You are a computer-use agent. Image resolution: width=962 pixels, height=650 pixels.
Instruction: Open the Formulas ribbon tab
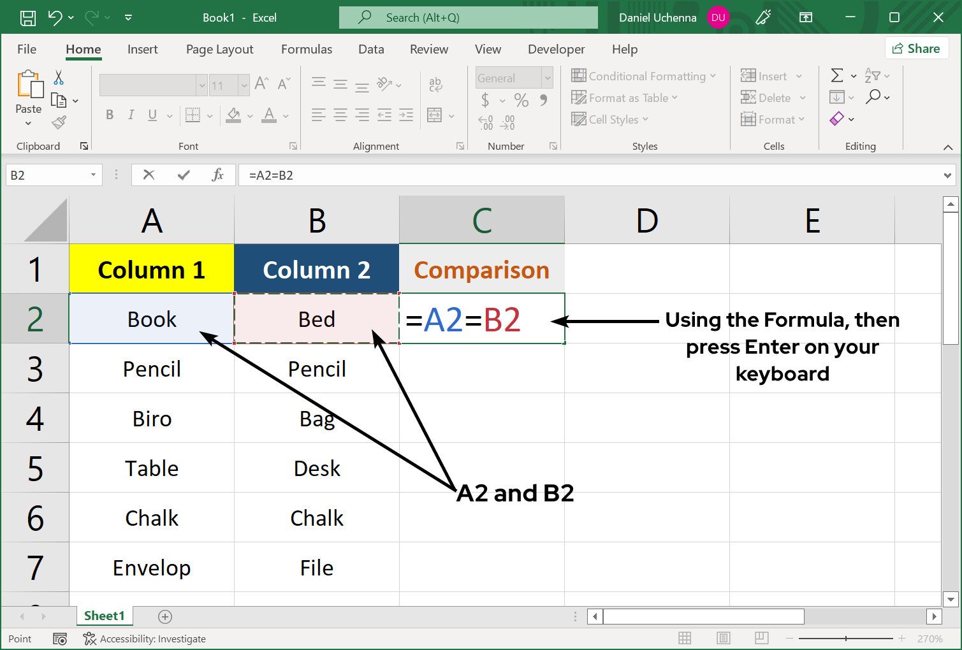pyautogui.click(x=306, y=49)
